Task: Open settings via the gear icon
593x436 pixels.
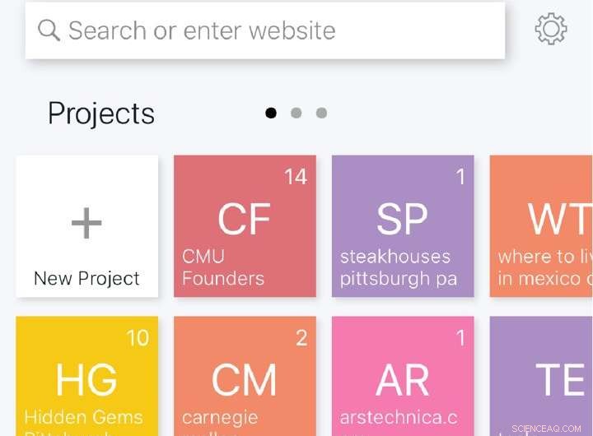Action: click(x=551, y=29)
